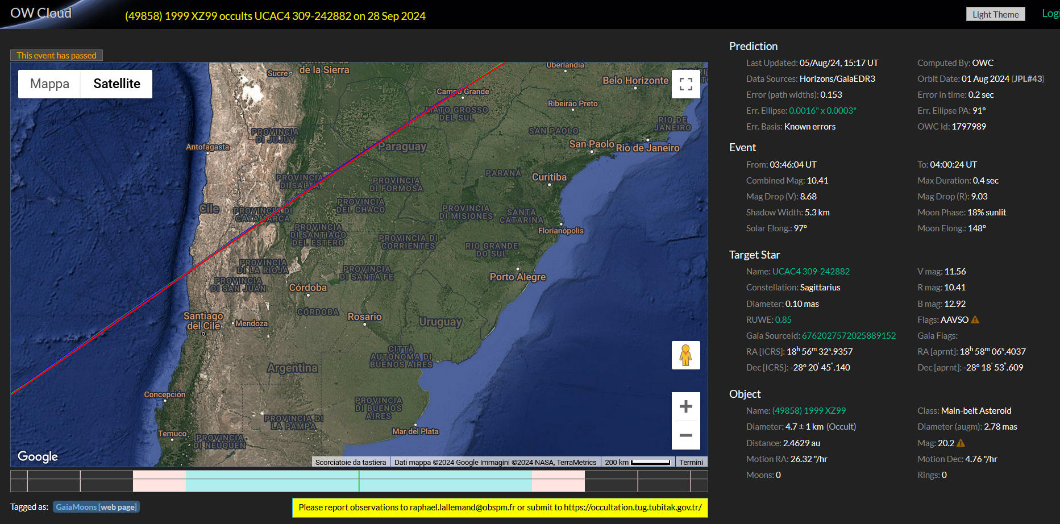Open the Termini terms link
Image resolution: width=1060 pixels, height=524 pixels.
pos(691,462)
